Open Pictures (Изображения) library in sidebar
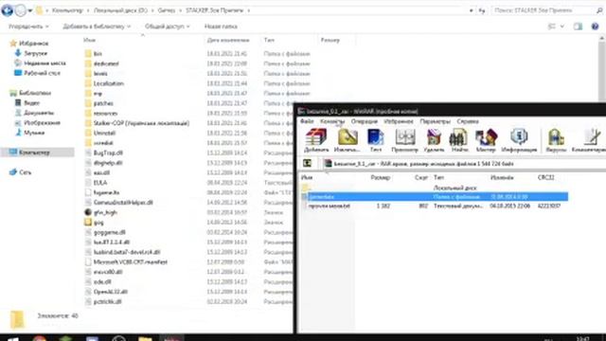 pyautogui.click(x=37, y=122)
